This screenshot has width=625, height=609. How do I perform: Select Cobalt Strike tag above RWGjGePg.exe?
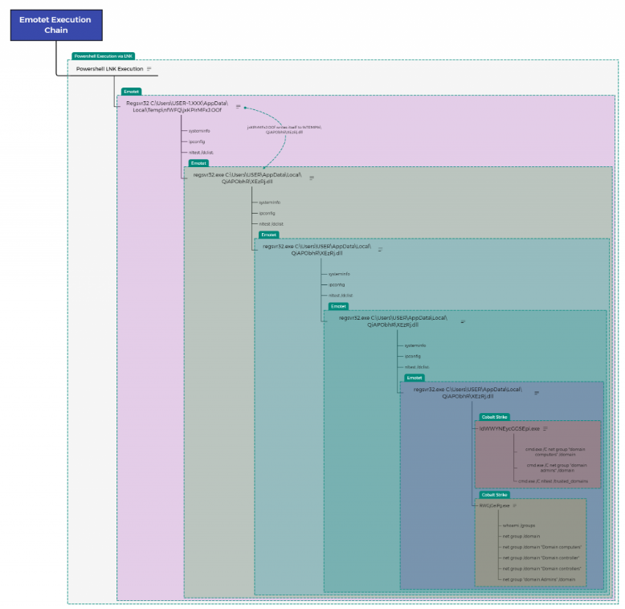pyautogui.click(x=494, y=495)
